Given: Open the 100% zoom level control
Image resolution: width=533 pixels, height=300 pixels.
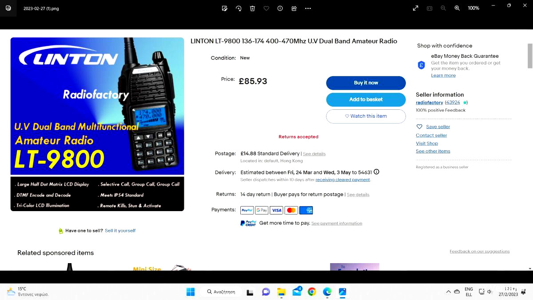Looking at the screenshot, I should pos(473,8).
